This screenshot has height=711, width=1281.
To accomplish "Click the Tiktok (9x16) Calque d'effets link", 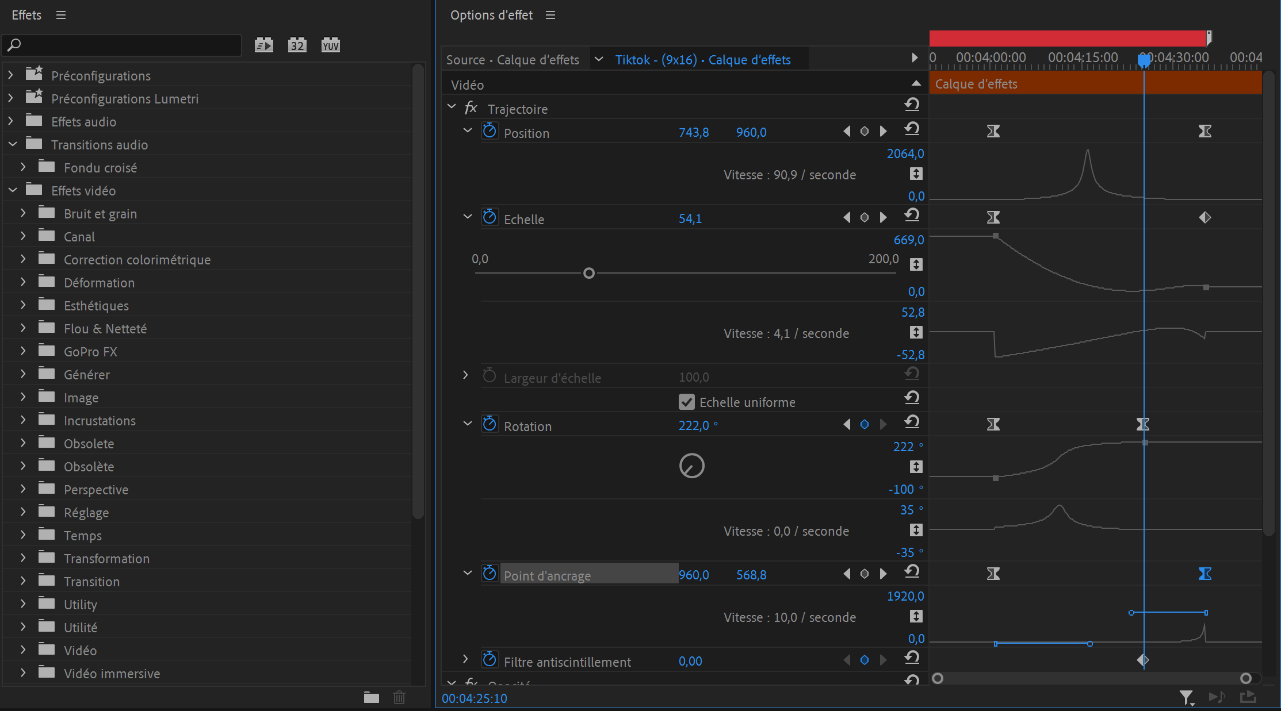I will point(702,60).
